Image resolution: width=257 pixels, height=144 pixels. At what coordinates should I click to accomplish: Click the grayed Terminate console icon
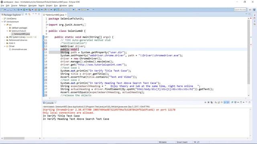[205, 102]
